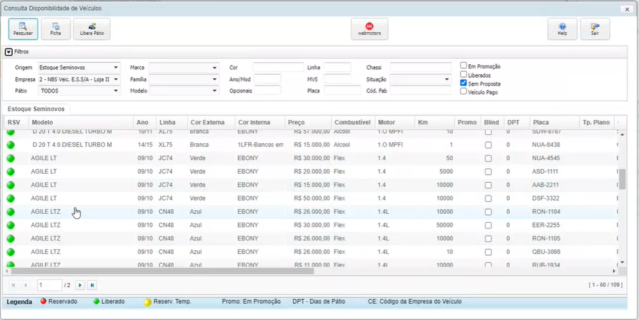Click the scroll-right arrow on the horizontal scrollbar
Screen dimensions: 639x320
click(614, 271)
